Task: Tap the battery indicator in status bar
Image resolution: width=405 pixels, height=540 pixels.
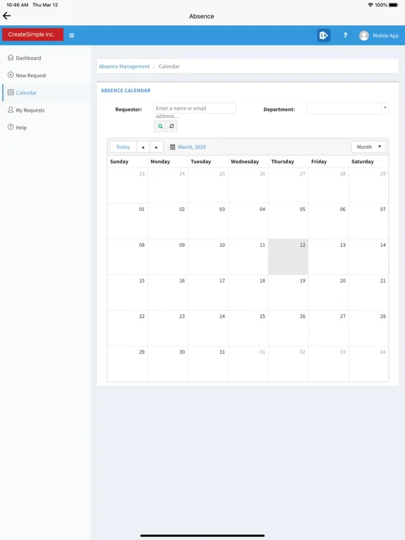Action: pyautogui.click(x=394, y=5)
